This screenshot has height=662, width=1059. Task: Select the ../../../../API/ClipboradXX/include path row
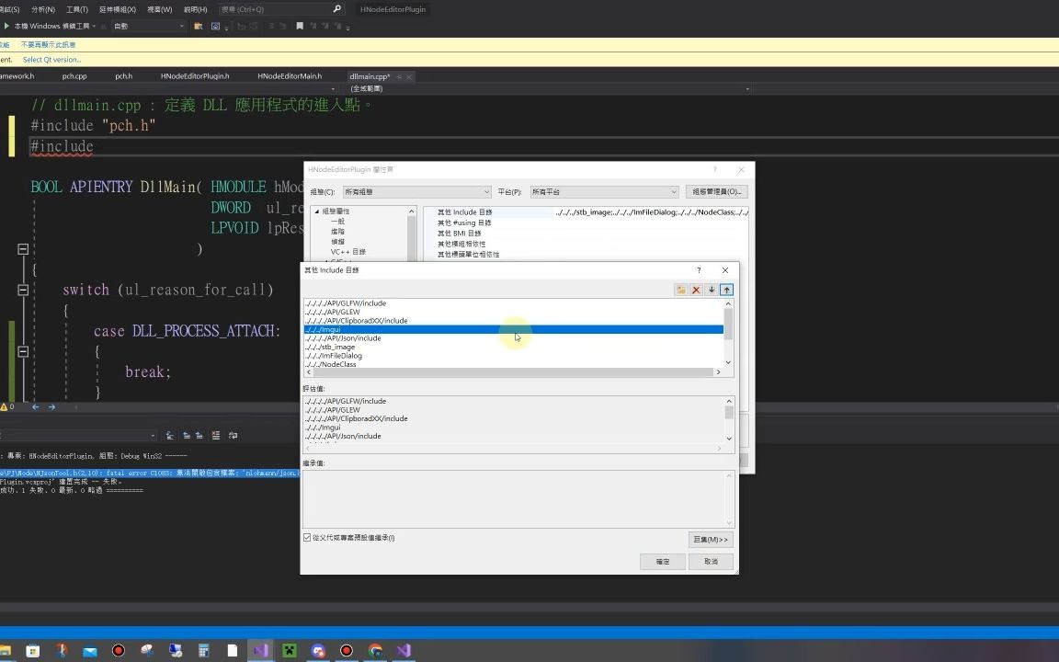coord(513,321)
